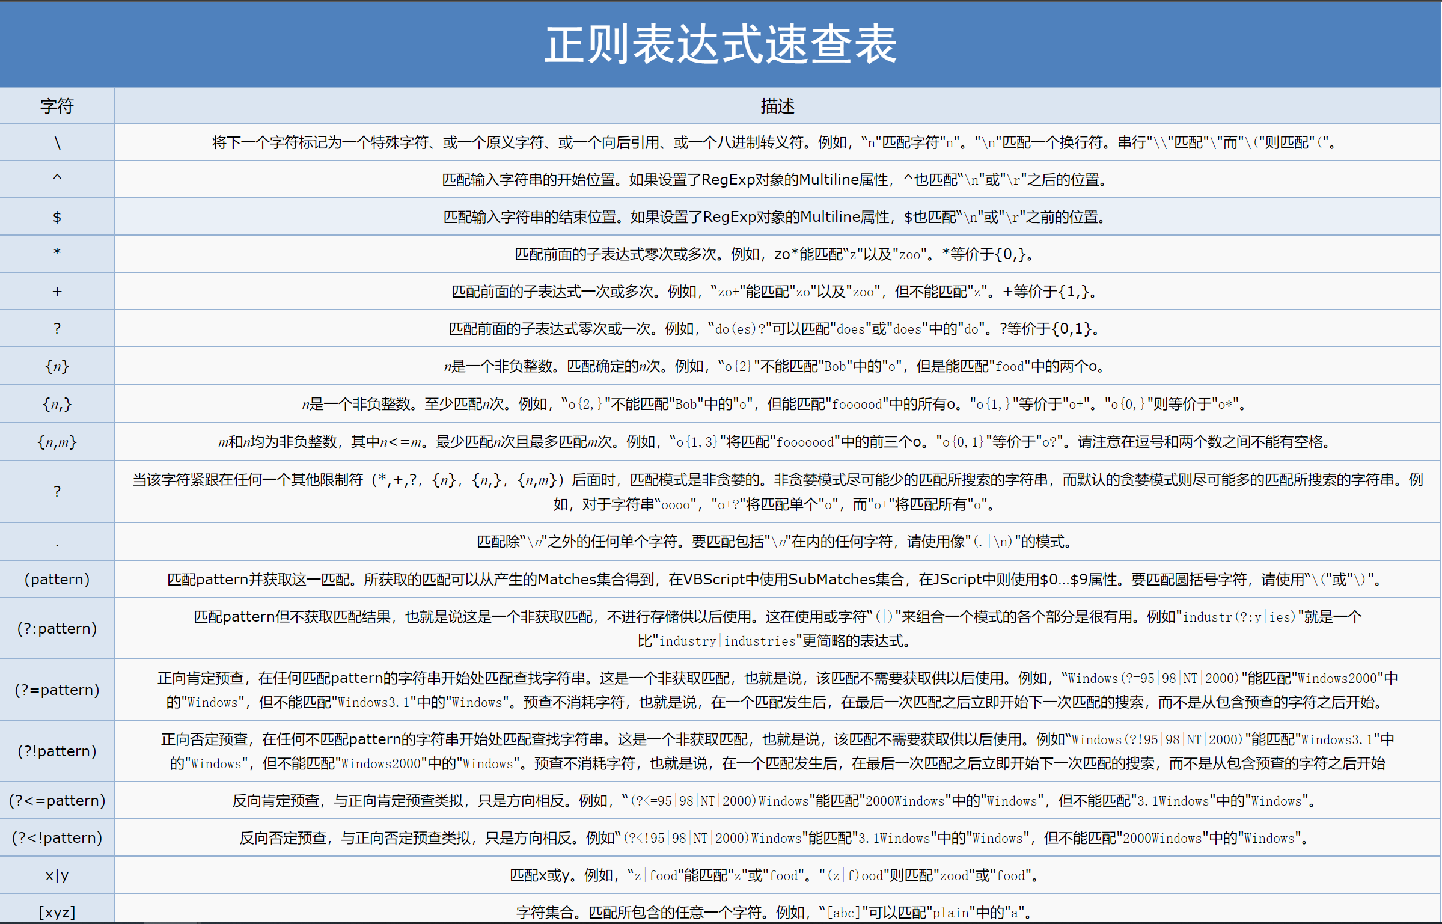Click the {n} quantifier cell

pos(57,366)
